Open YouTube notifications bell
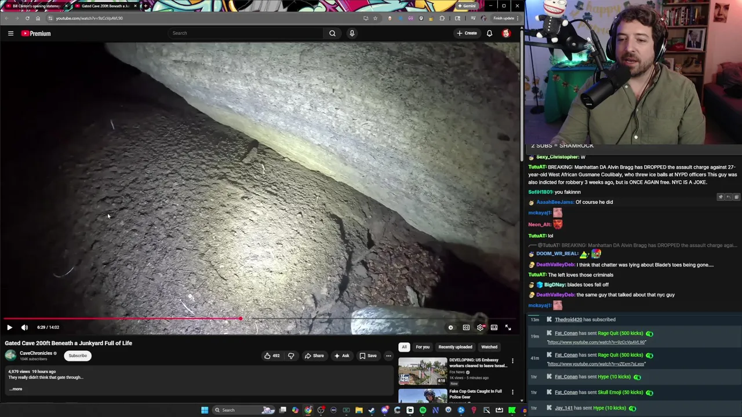 click(x=489, y=33)
